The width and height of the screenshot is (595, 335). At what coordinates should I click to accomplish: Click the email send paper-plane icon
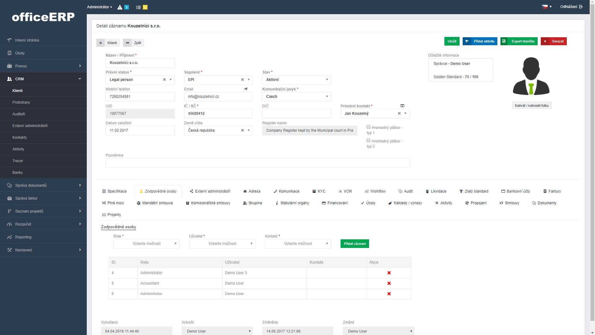[246, 89]
